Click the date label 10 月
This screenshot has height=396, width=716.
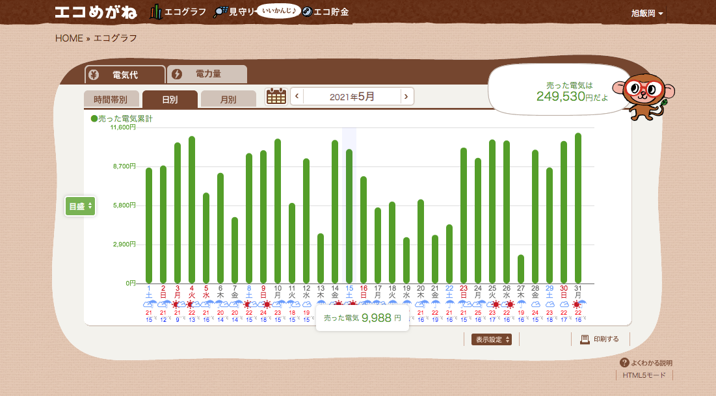pyautogui.click(x=278, y=292)
